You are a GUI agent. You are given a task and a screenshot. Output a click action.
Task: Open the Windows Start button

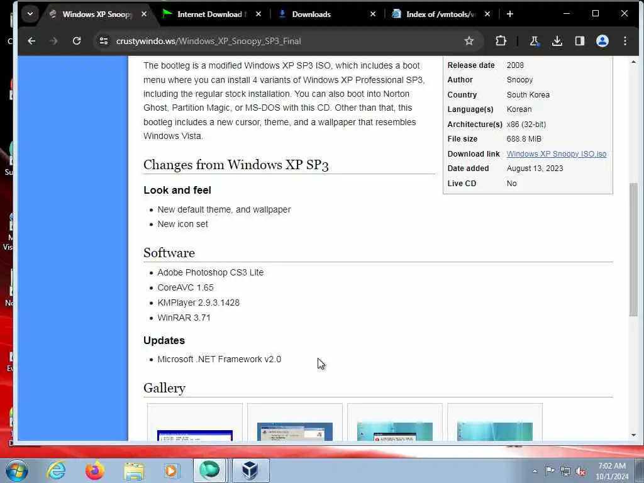coord(17,470)
